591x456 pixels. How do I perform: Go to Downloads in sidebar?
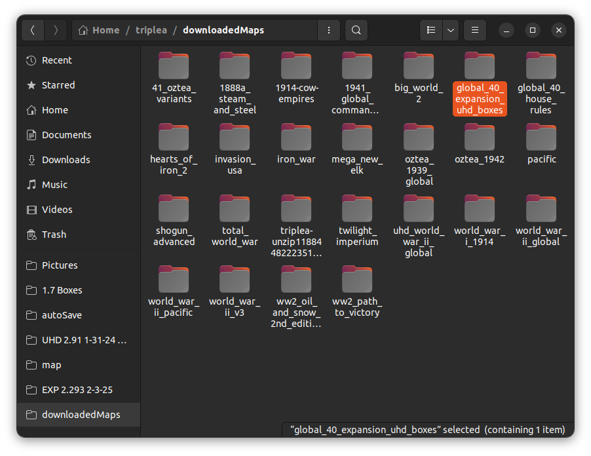(x=66, y=160)
